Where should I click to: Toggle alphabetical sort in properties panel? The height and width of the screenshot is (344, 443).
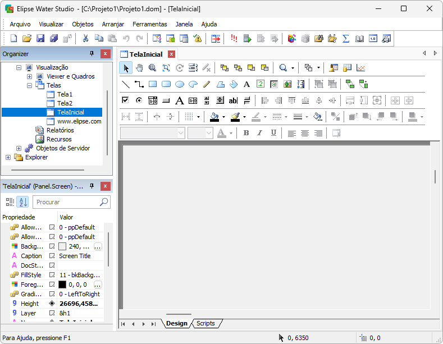pos(22,202)
